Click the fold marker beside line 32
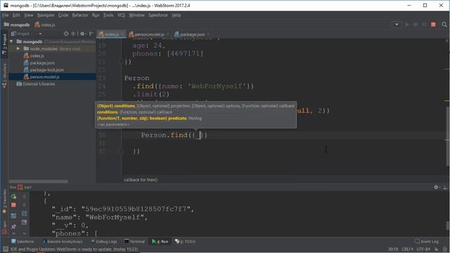The image size is (450, 253). point(121,151)
